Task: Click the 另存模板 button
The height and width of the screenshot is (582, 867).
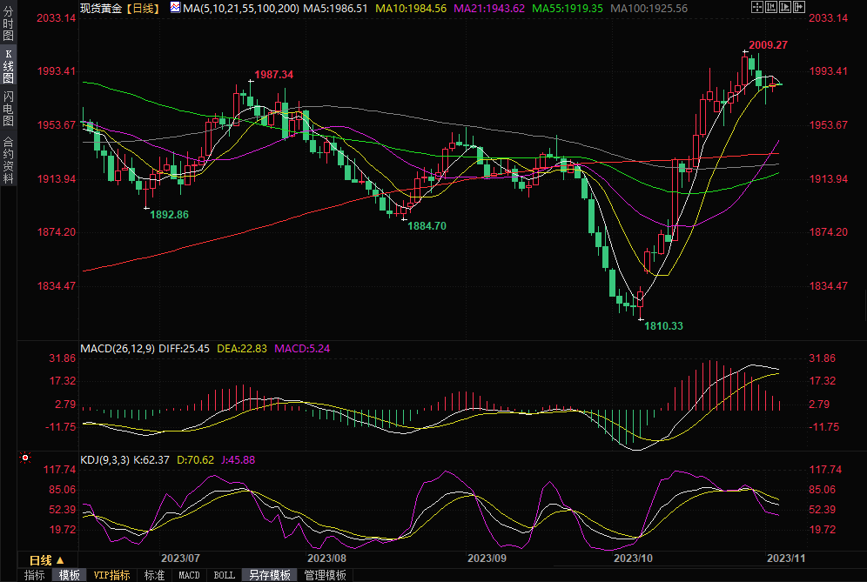Action: 269,575
